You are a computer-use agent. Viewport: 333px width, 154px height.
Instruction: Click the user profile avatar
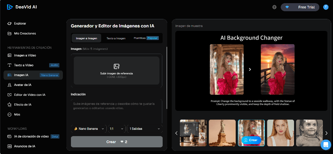pos(326,7)
